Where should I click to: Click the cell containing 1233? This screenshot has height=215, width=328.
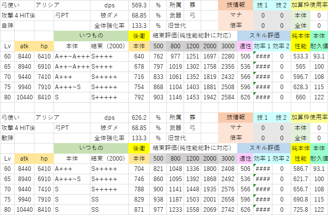175,210
